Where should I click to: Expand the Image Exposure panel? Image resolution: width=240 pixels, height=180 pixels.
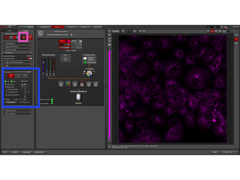(x=17, y=47)
